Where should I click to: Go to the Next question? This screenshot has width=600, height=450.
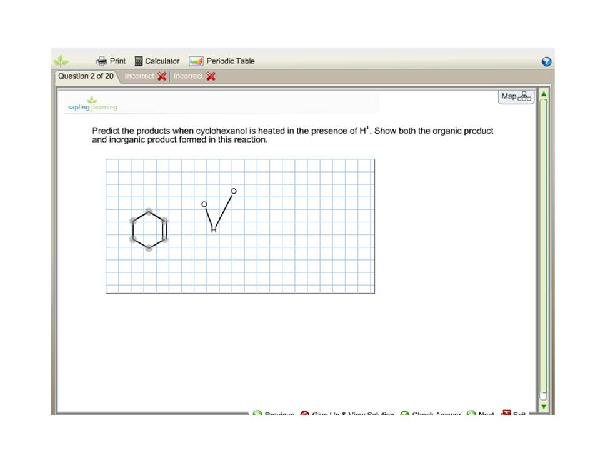pos(480,413)
